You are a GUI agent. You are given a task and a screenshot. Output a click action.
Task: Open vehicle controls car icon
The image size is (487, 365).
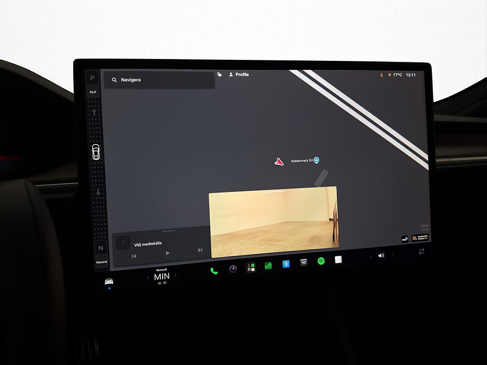109,281
